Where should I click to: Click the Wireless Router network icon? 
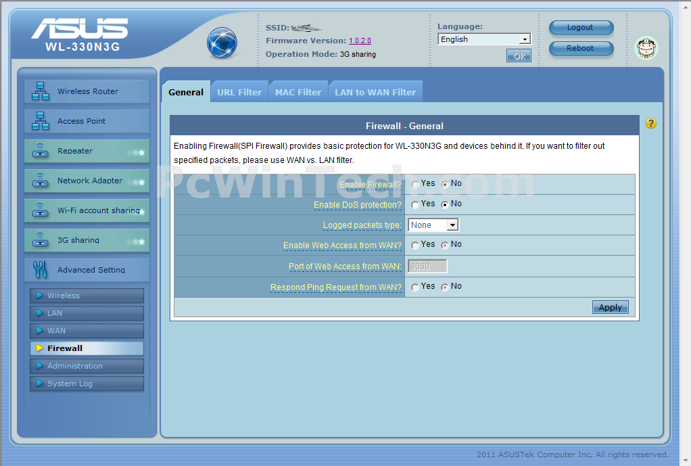point(41,91)
